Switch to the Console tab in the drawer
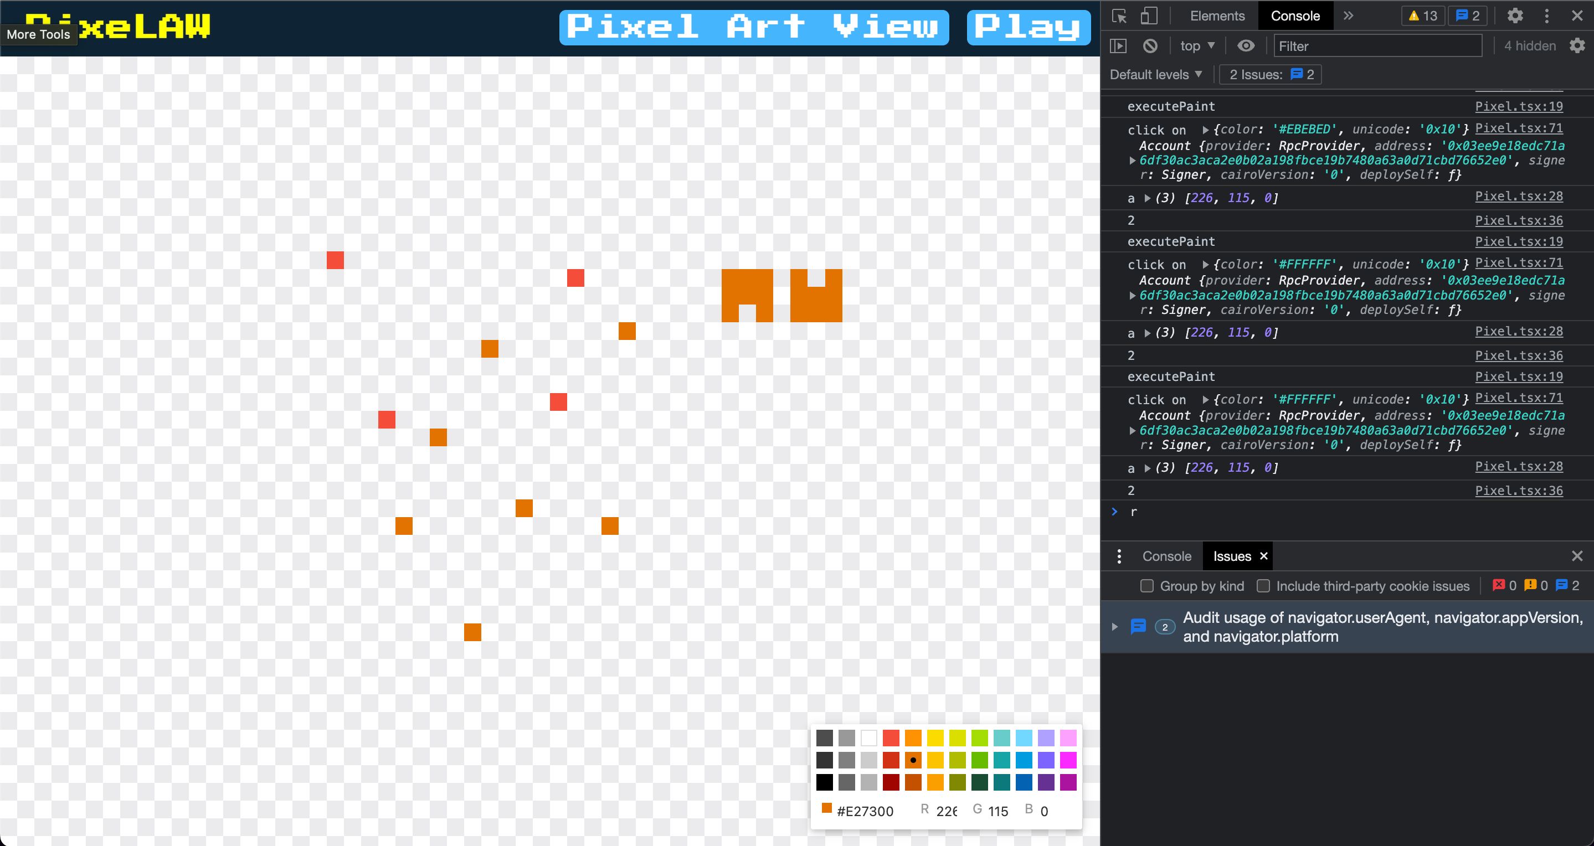 (x=1166, y=556)
